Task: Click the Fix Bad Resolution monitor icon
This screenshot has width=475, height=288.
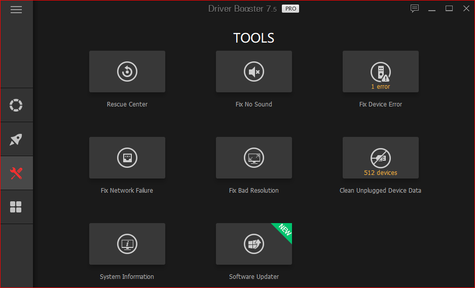Action: [254, 158]
